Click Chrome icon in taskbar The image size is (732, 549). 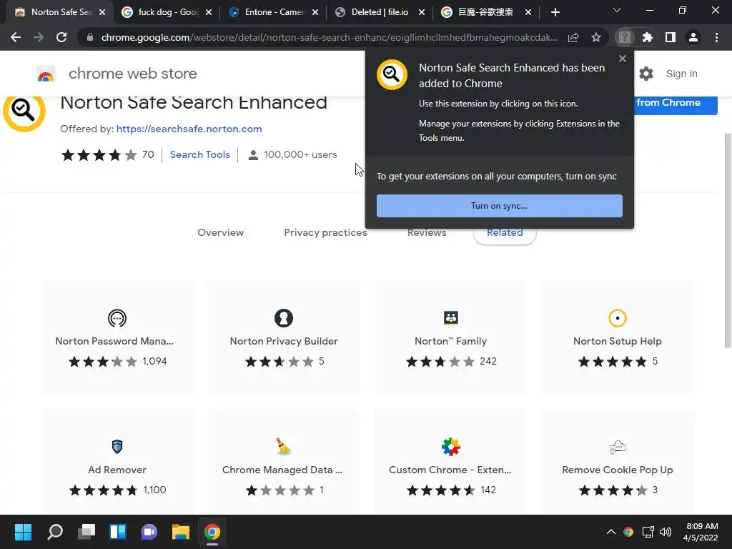212,532
